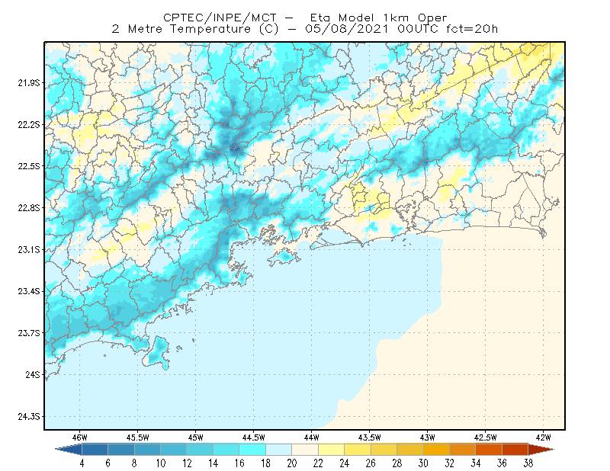The height and width of the screenshot is (471, 610).
Task: Click the dark red right arrow of colorbar
Action: click(541, 450)
